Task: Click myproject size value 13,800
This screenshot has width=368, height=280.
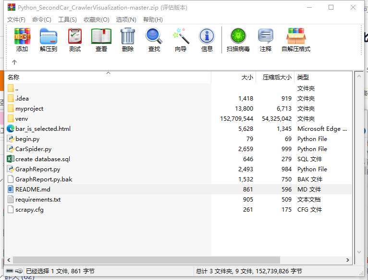Action: pyautogui.click(x=244, y=109)
